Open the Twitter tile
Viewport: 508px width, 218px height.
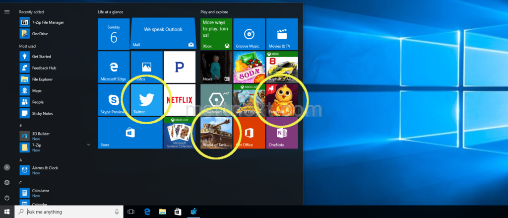coord(146,100)
